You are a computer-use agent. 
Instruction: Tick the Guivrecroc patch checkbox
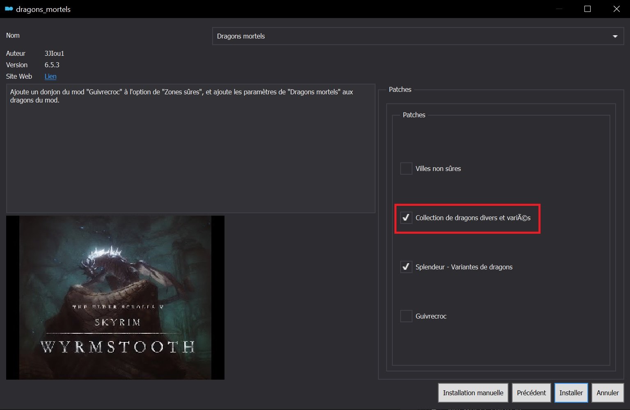(x=406, y=316)
